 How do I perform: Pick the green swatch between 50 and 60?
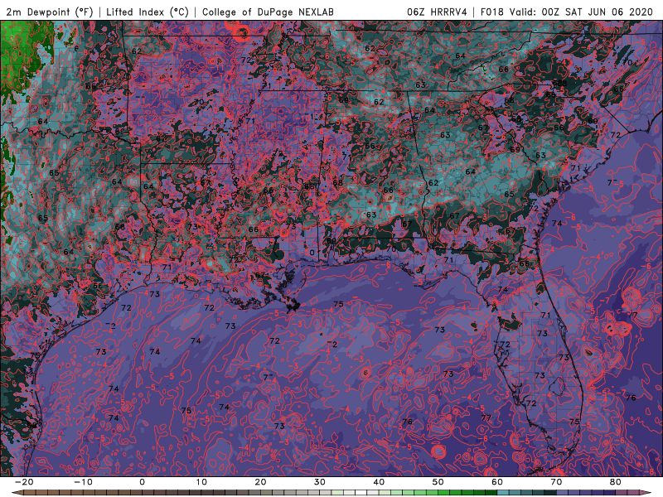pyautogui.click(x=467, y=492)
